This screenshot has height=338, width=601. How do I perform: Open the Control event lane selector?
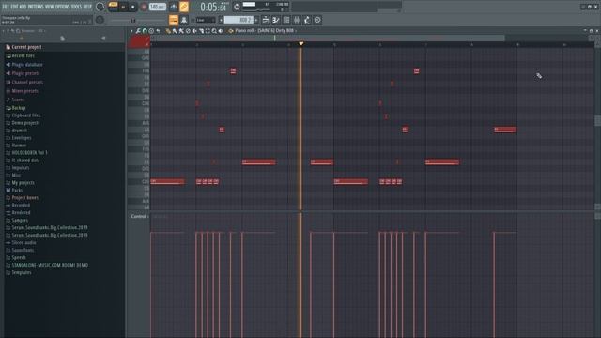coord(140,217)
